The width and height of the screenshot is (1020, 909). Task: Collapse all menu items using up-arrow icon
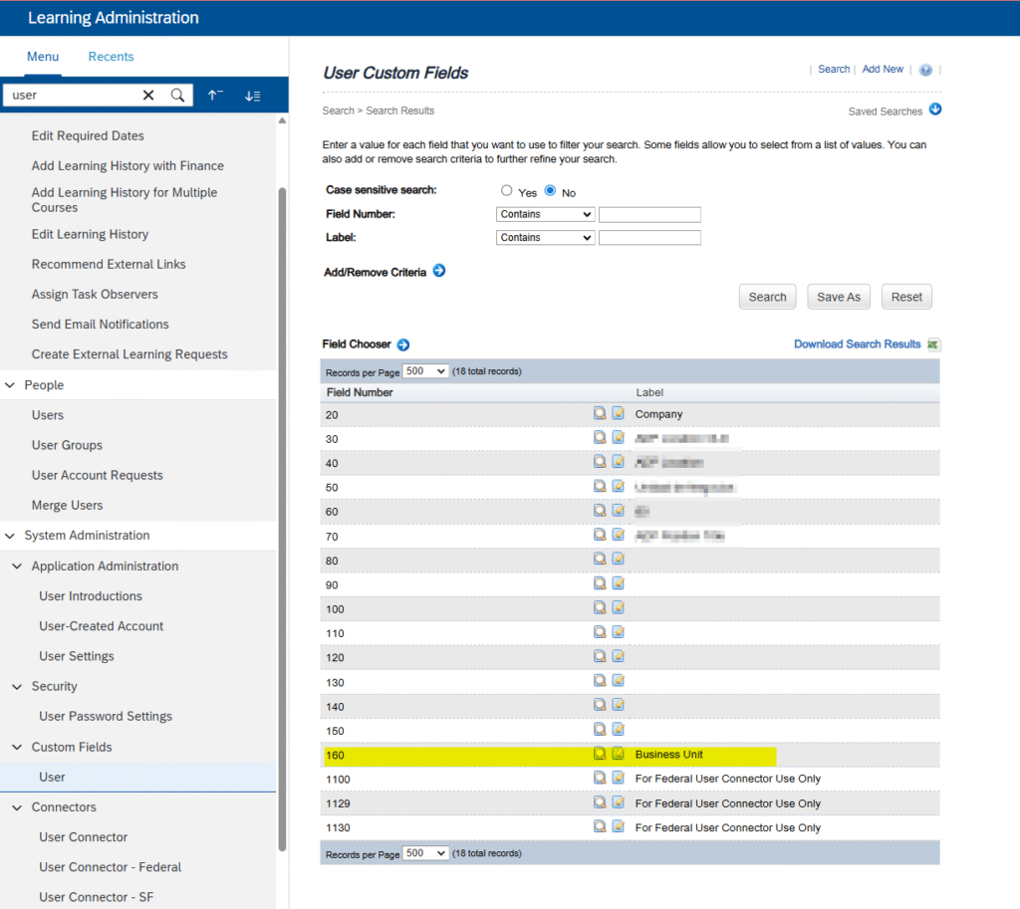point(215,96)
